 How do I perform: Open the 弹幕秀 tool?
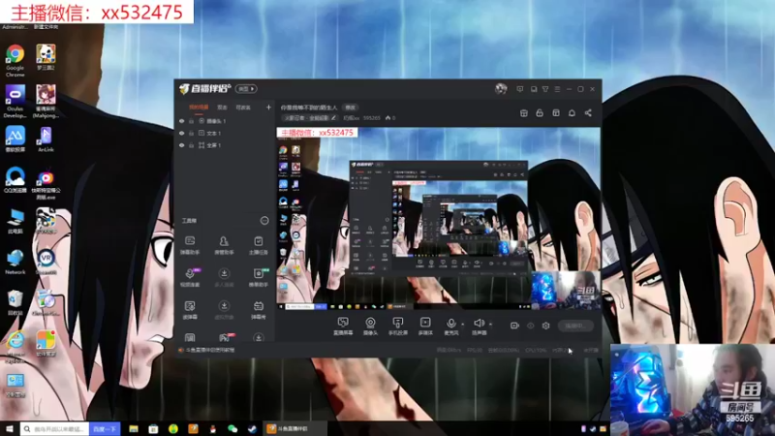pyautogui.click(x=258, y=310)
